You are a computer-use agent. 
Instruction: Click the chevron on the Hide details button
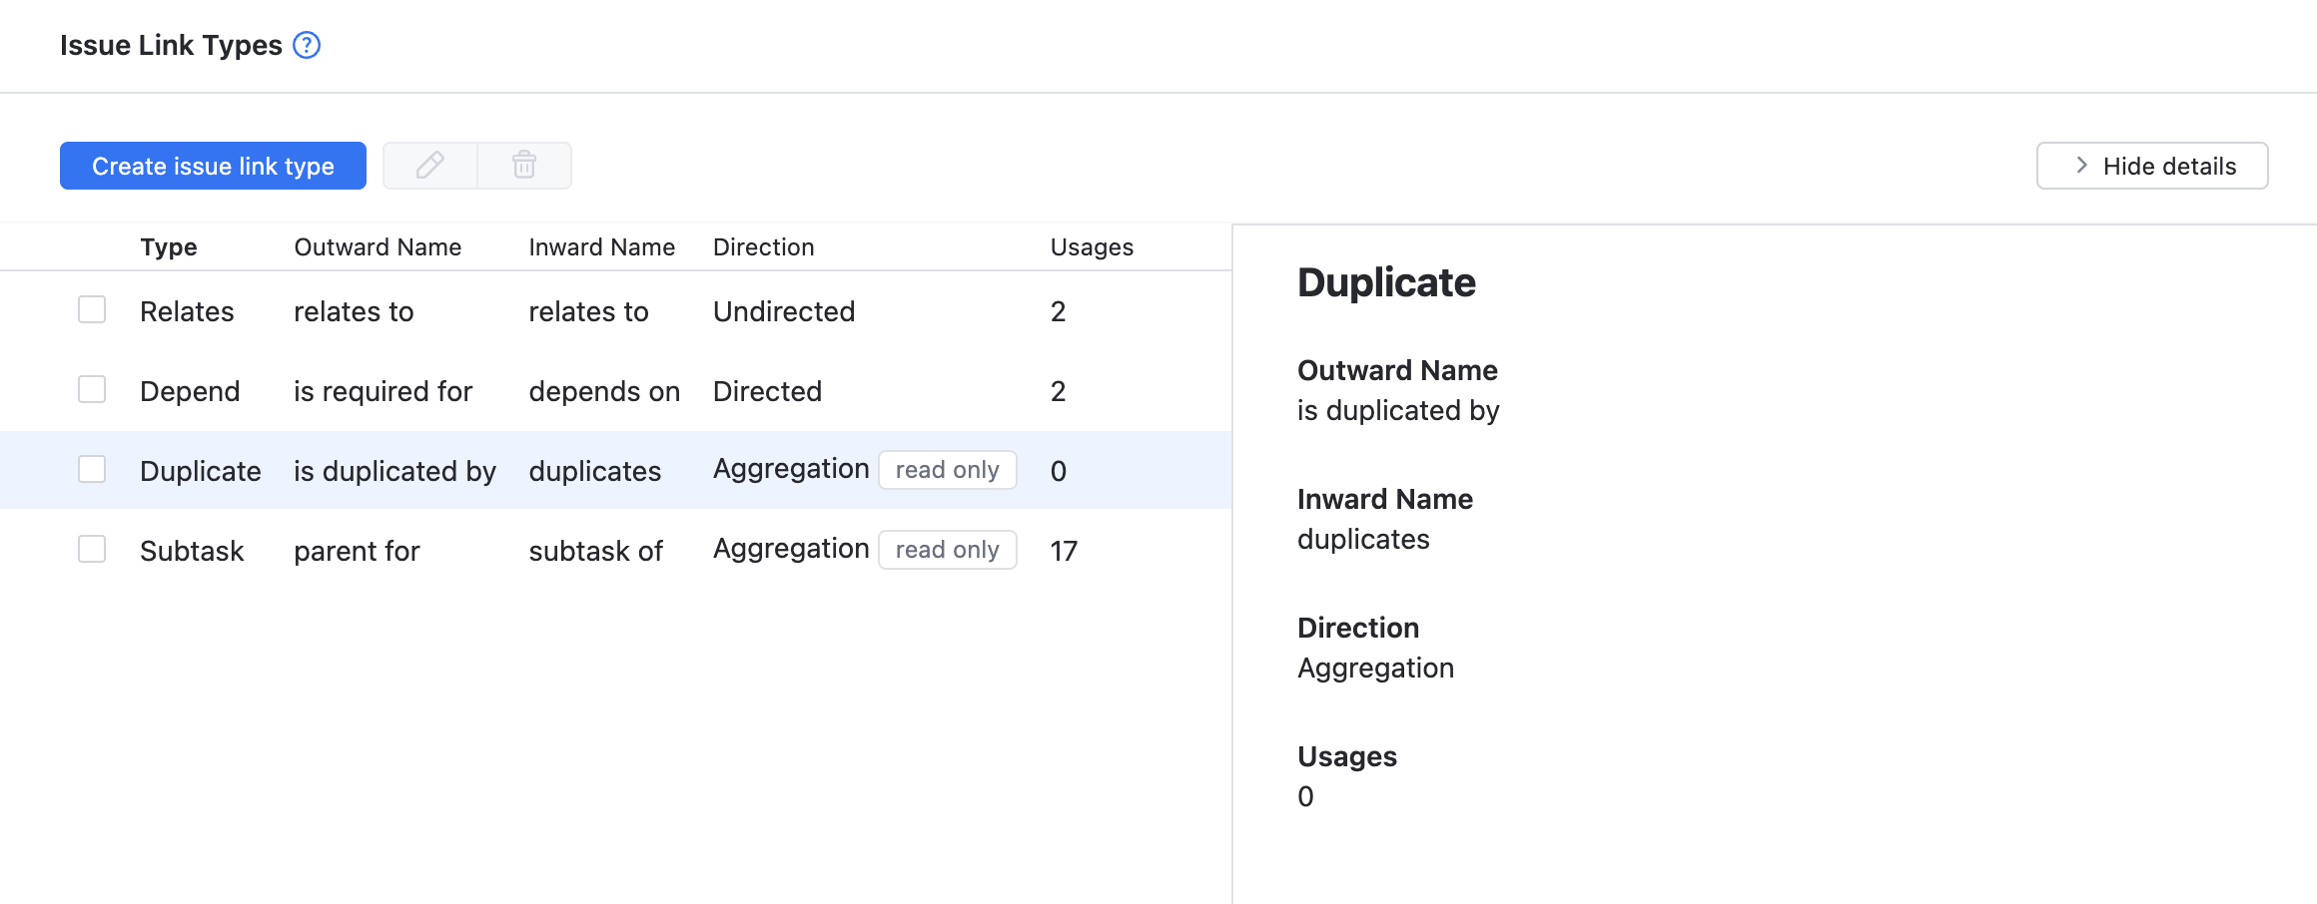2083,166
